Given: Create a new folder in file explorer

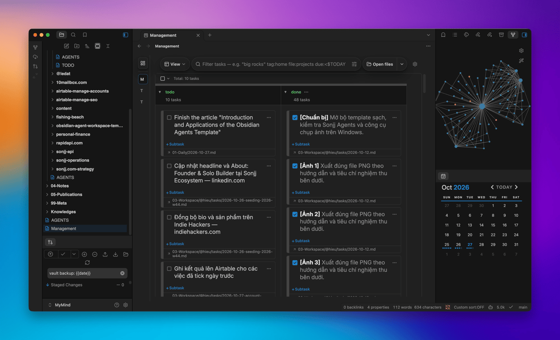Looking at the screenshot, I should click(x=77, y=46).
